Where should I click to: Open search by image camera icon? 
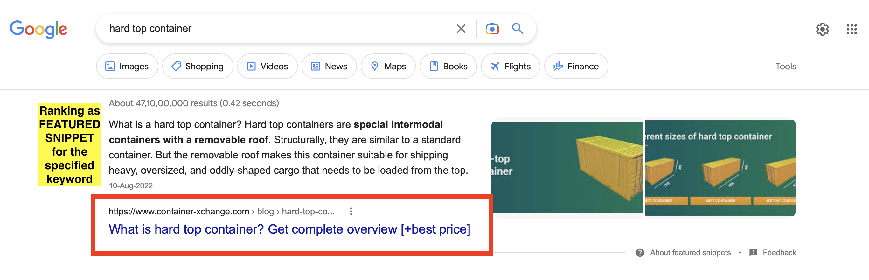click(x=492, y=29)
